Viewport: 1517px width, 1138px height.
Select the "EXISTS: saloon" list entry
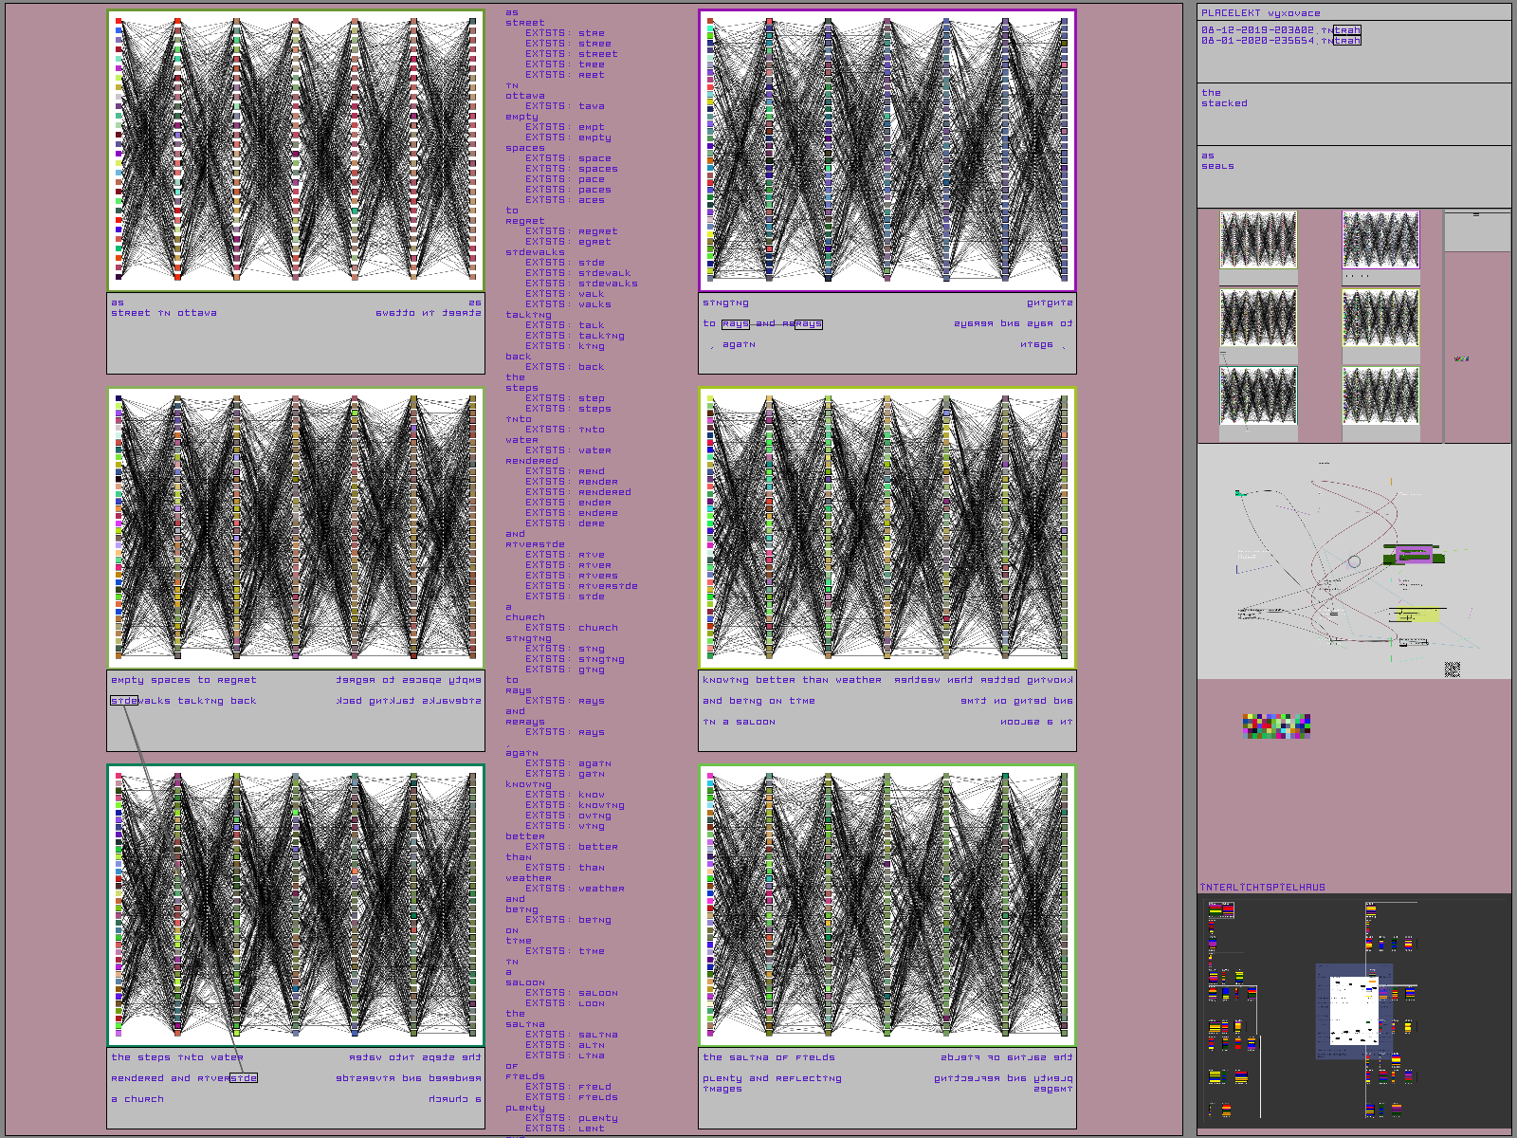point(572,993)
